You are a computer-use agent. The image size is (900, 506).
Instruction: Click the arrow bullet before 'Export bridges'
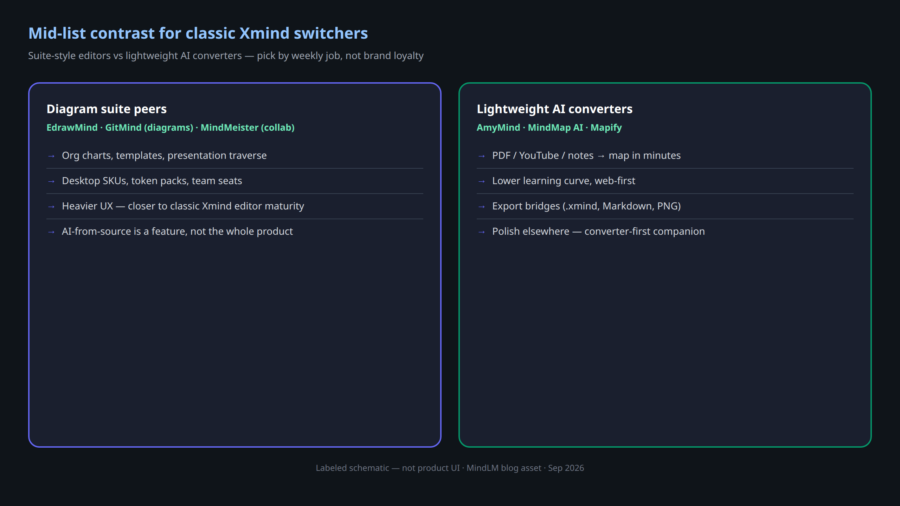[x=482, y=207]
